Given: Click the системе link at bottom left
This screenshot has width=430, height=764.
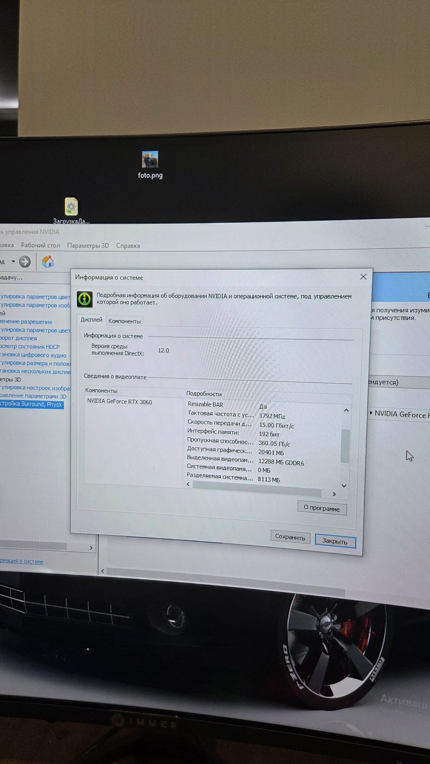Looking at the screenshot, I should point(21,561).
